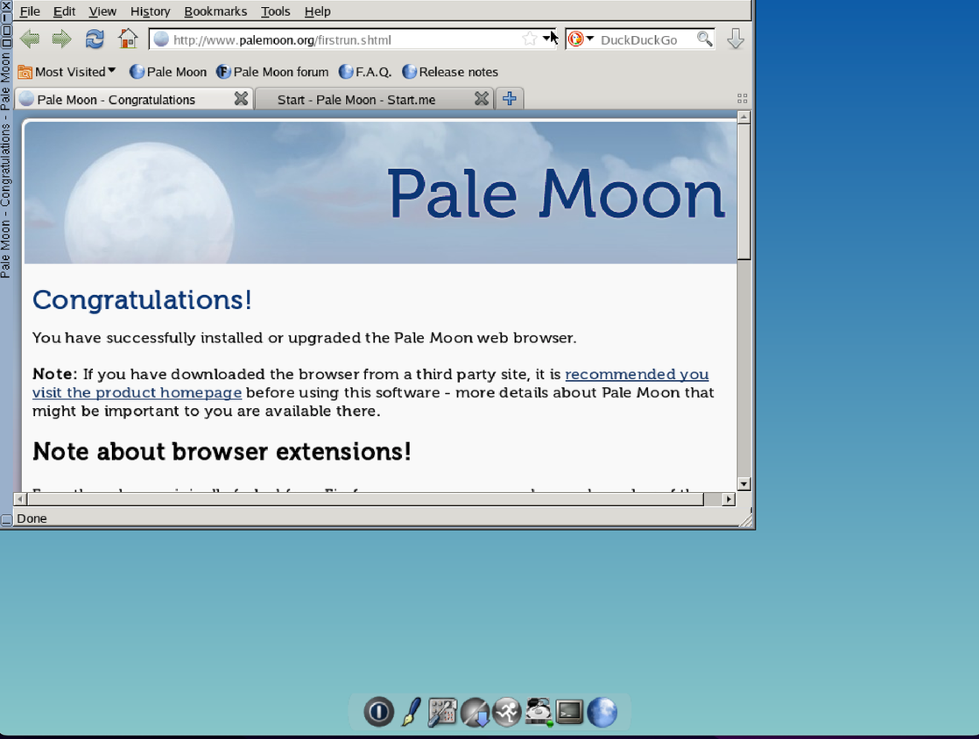Click the Pale Moon banner image
The image size is (979, 739).
click(380, 192)
